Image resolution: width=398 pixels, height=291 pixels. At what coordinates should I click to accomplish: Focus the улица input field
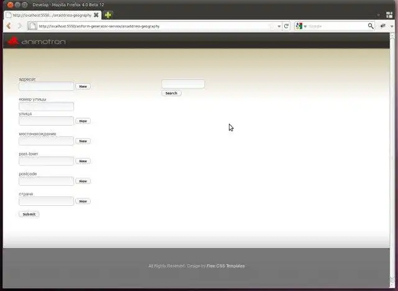pyautogui.click(x=46, y=121)
